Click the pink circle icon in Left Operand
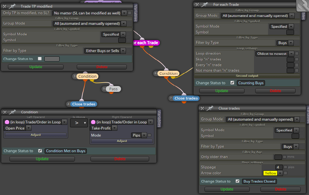This screenshot has width=309, height=195. click(7, 122)
